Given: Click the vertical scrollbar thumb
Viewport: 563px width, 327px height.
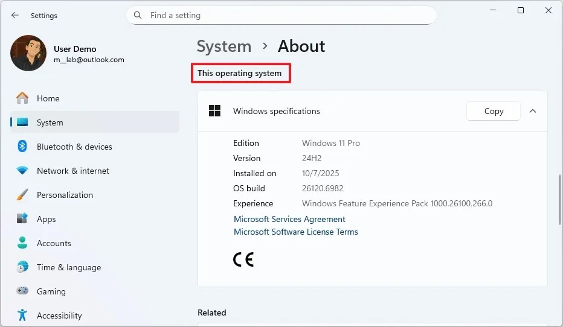Looking at the screenshot, I should (560, 200).
